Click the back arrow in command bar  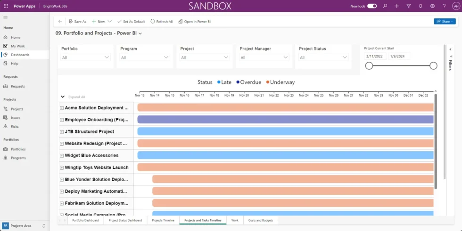[60, 21]
